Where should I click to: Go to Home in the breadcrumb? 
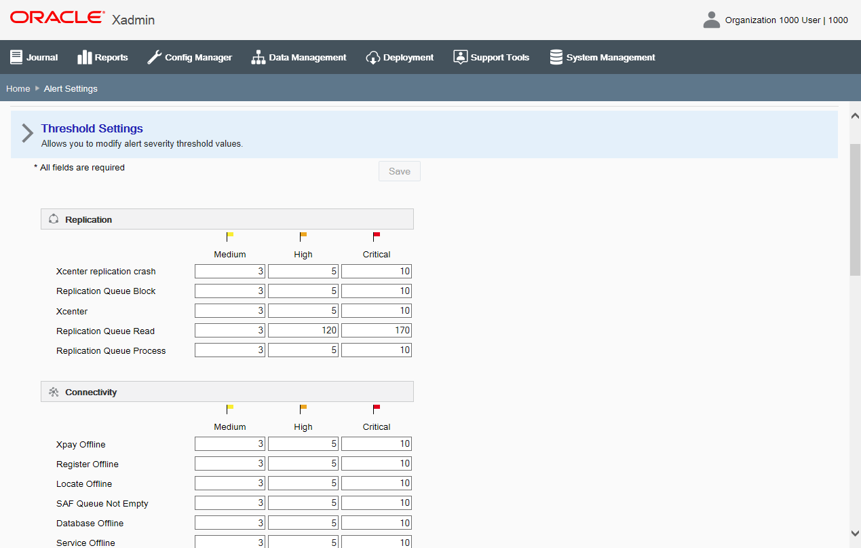[18, 88]
